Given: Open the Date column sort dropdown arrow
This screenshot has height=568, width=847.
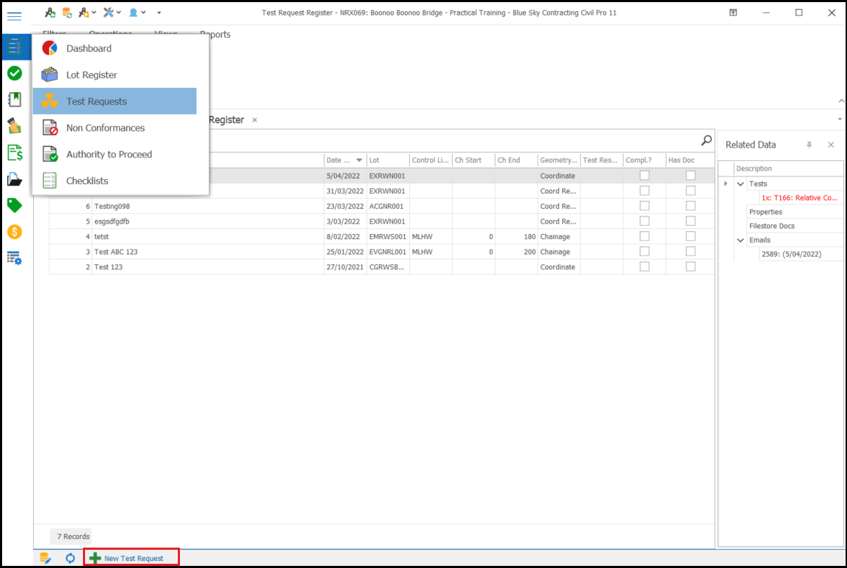Looking at the screenshot, I should pos(360,160).
